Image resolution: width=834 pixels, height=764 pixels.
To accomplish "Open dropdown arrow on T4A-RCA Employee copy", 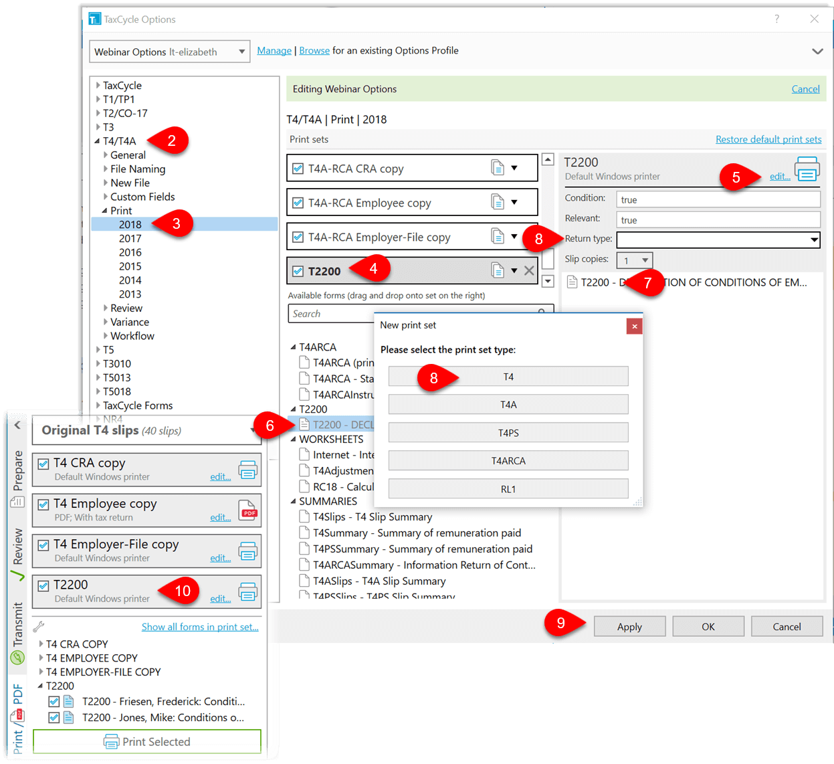I will click(514, 202).
